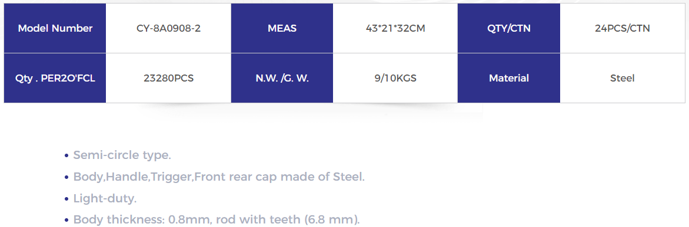Screen dimensions: 689x227
Task: Click the bullet dot before Light-duty
Action: pos(67,199)
